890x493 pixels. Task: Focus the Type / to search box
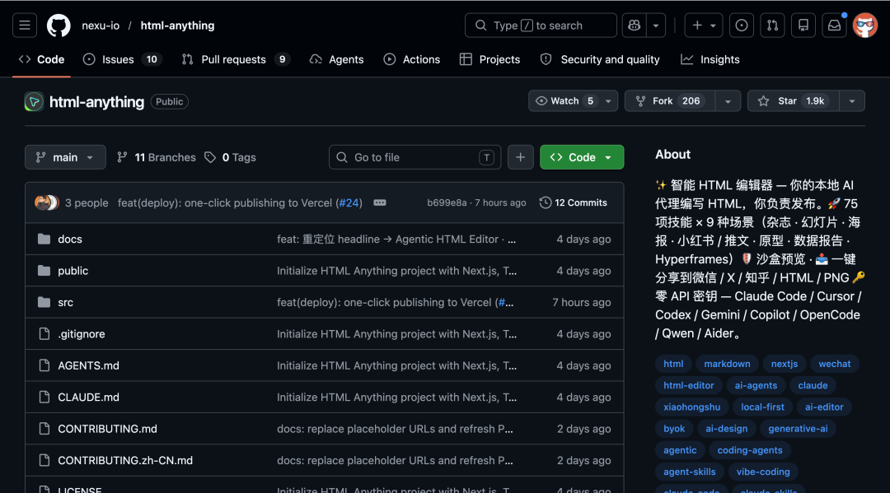click(541, 26)
